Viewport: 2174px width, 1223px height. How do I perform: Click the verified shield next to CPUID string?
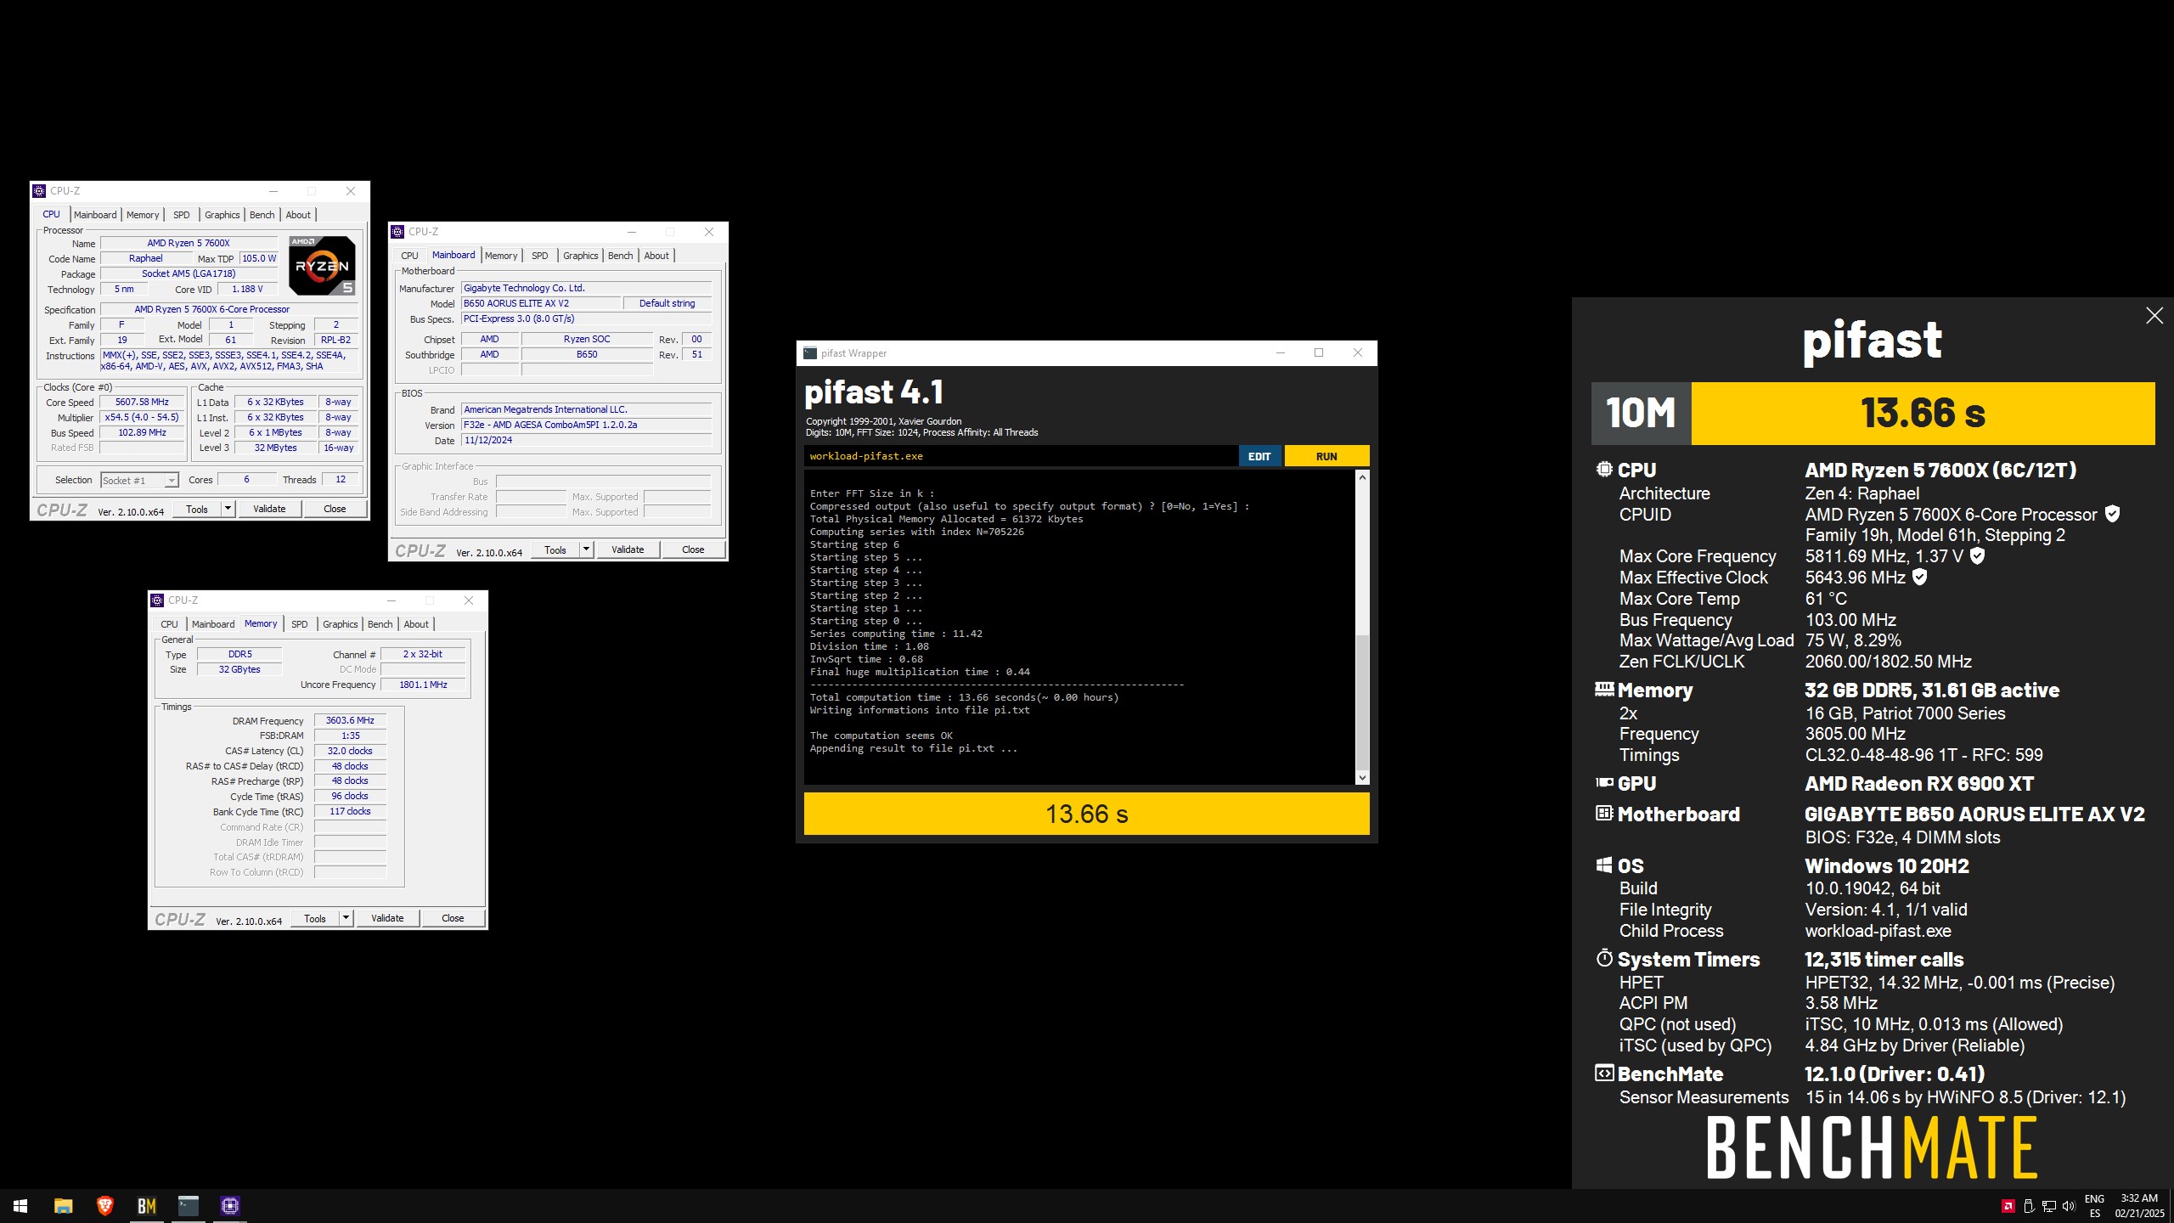tap(2112, 514)
